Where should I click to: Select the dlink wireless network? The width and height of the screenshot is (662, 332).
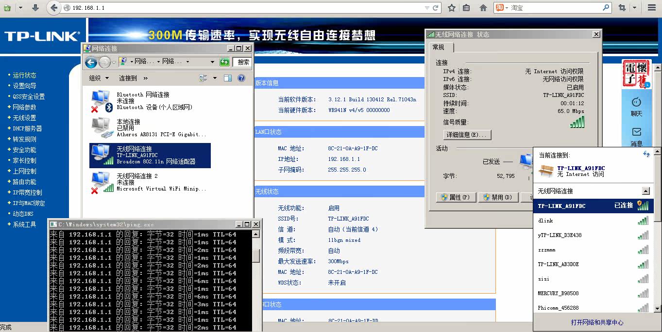pos(594,221)
